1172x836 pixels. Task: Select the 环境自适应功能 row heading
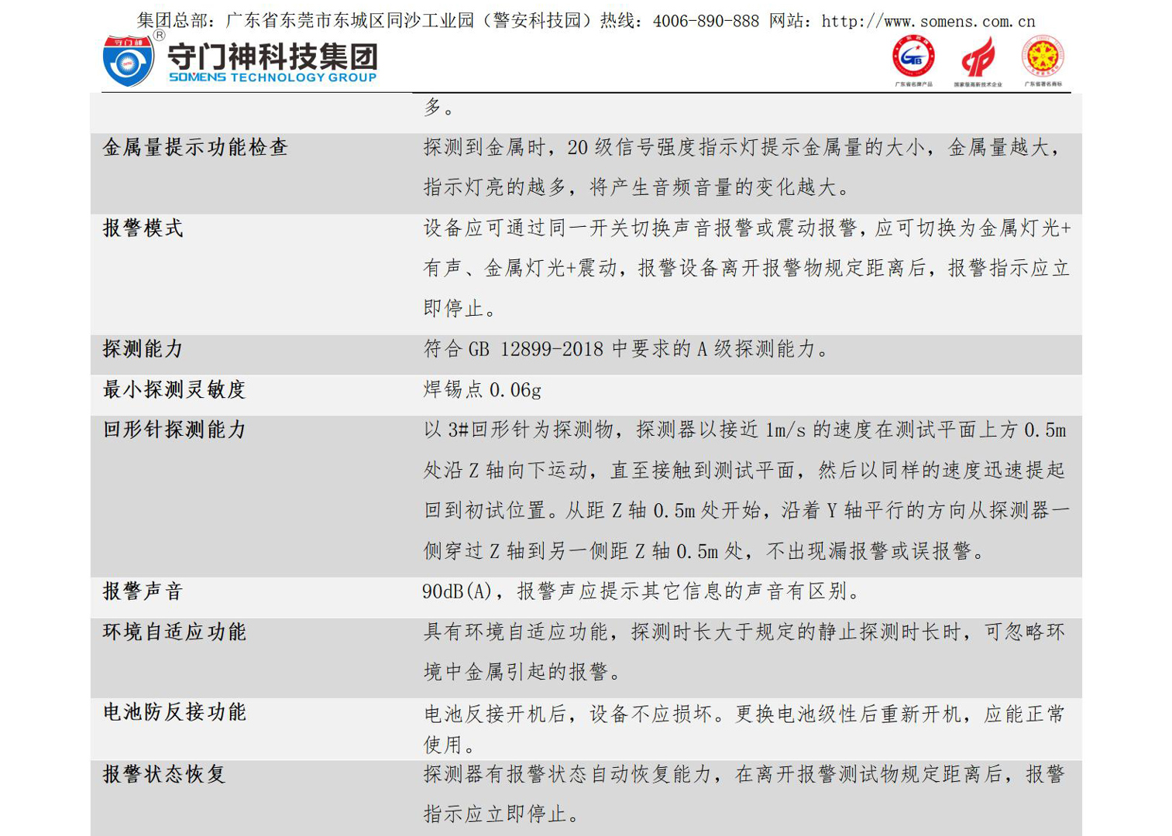coord(174,632)
